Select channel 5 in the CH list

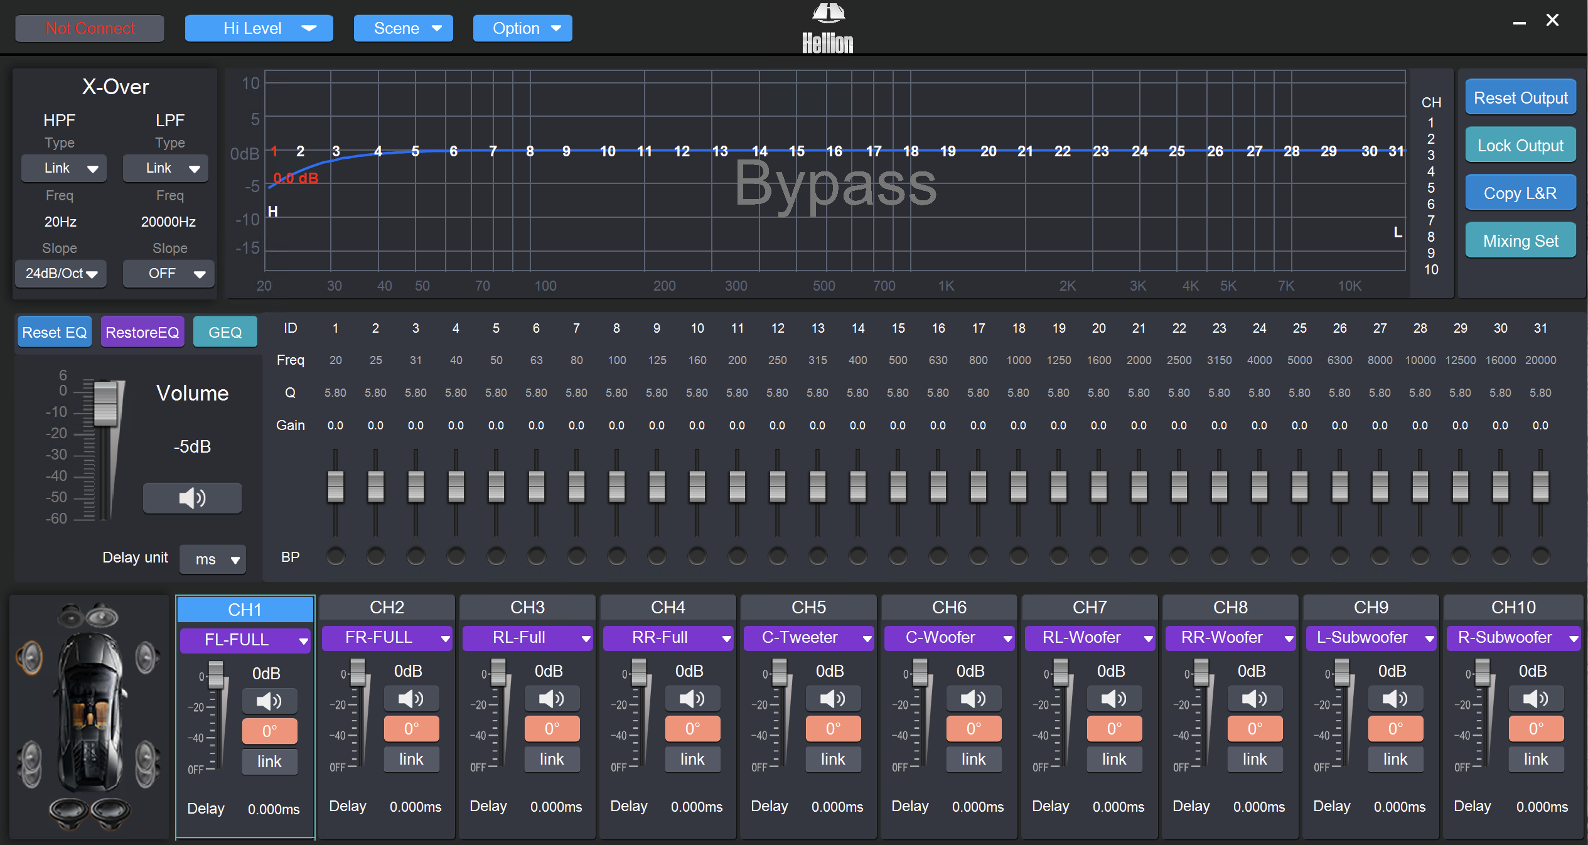point(1430,188)
